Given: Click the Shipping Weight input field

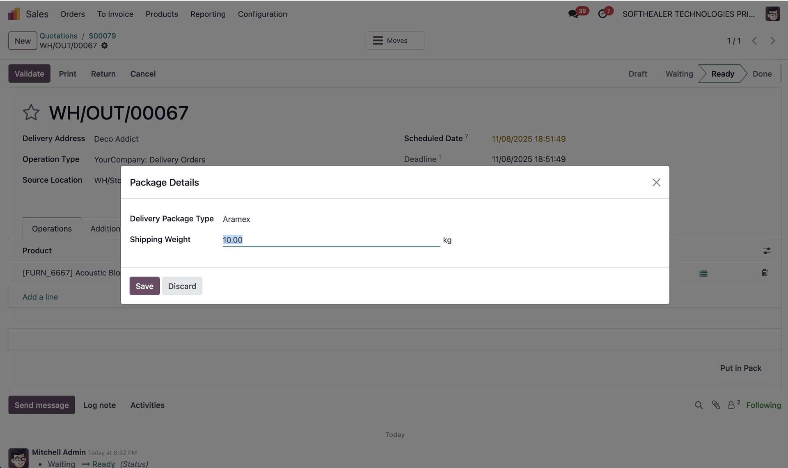Looking at the screenshot, I should coord(331,240).
